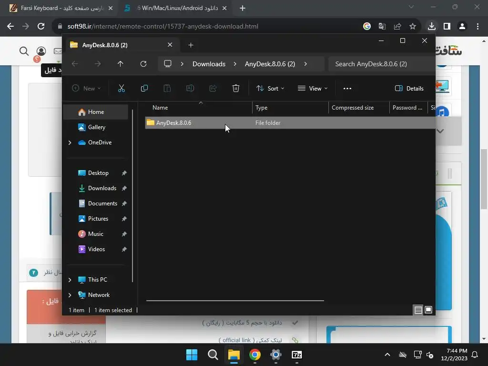Viewport: 488px width, 366px height.
Task: Click the Share icon in Explorer toolbar
Action: pyautogui.click(x=213, y=88)
